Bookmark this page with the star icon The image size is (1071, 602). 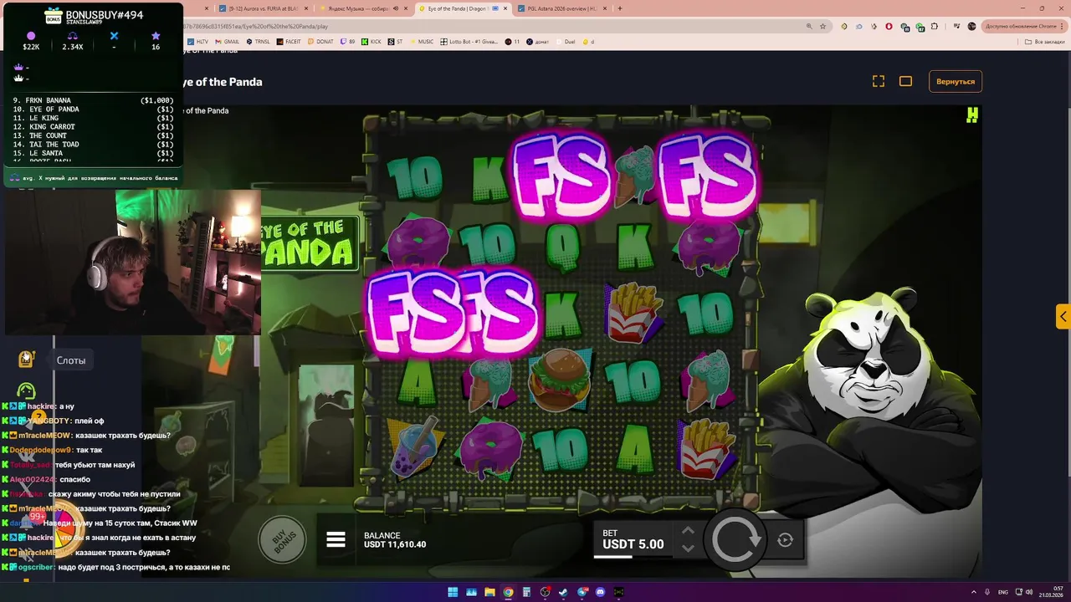point(822,27)
